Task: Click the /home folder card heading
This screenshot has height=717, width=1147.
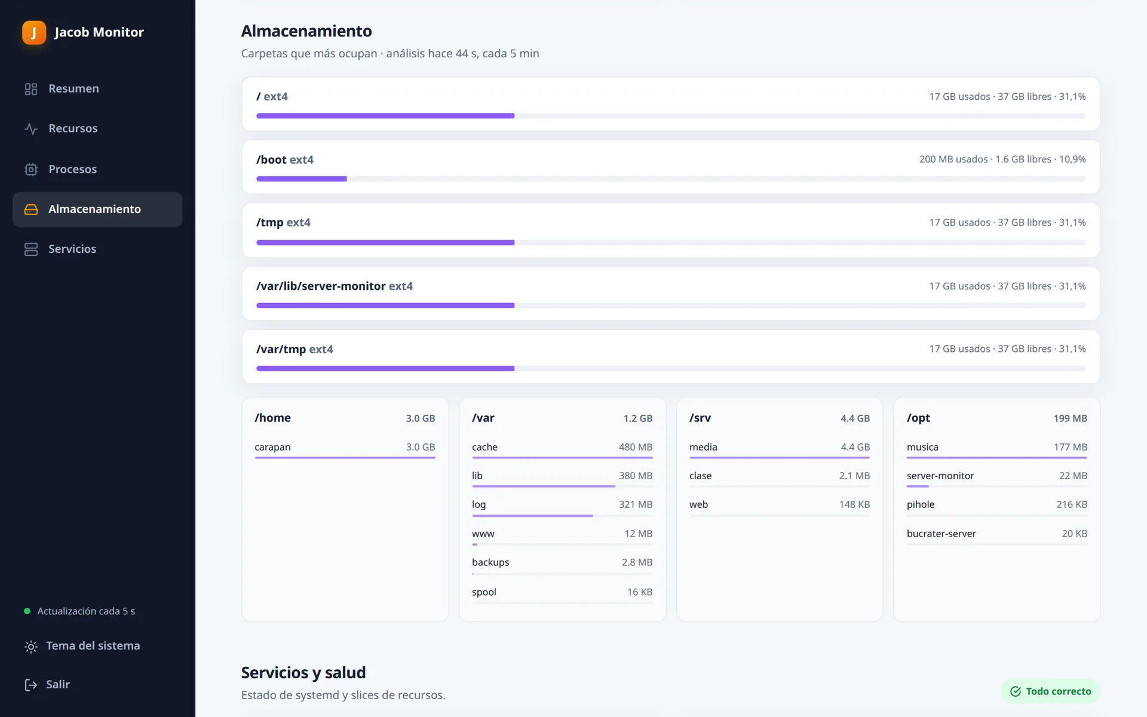Action: click(273, 418)
